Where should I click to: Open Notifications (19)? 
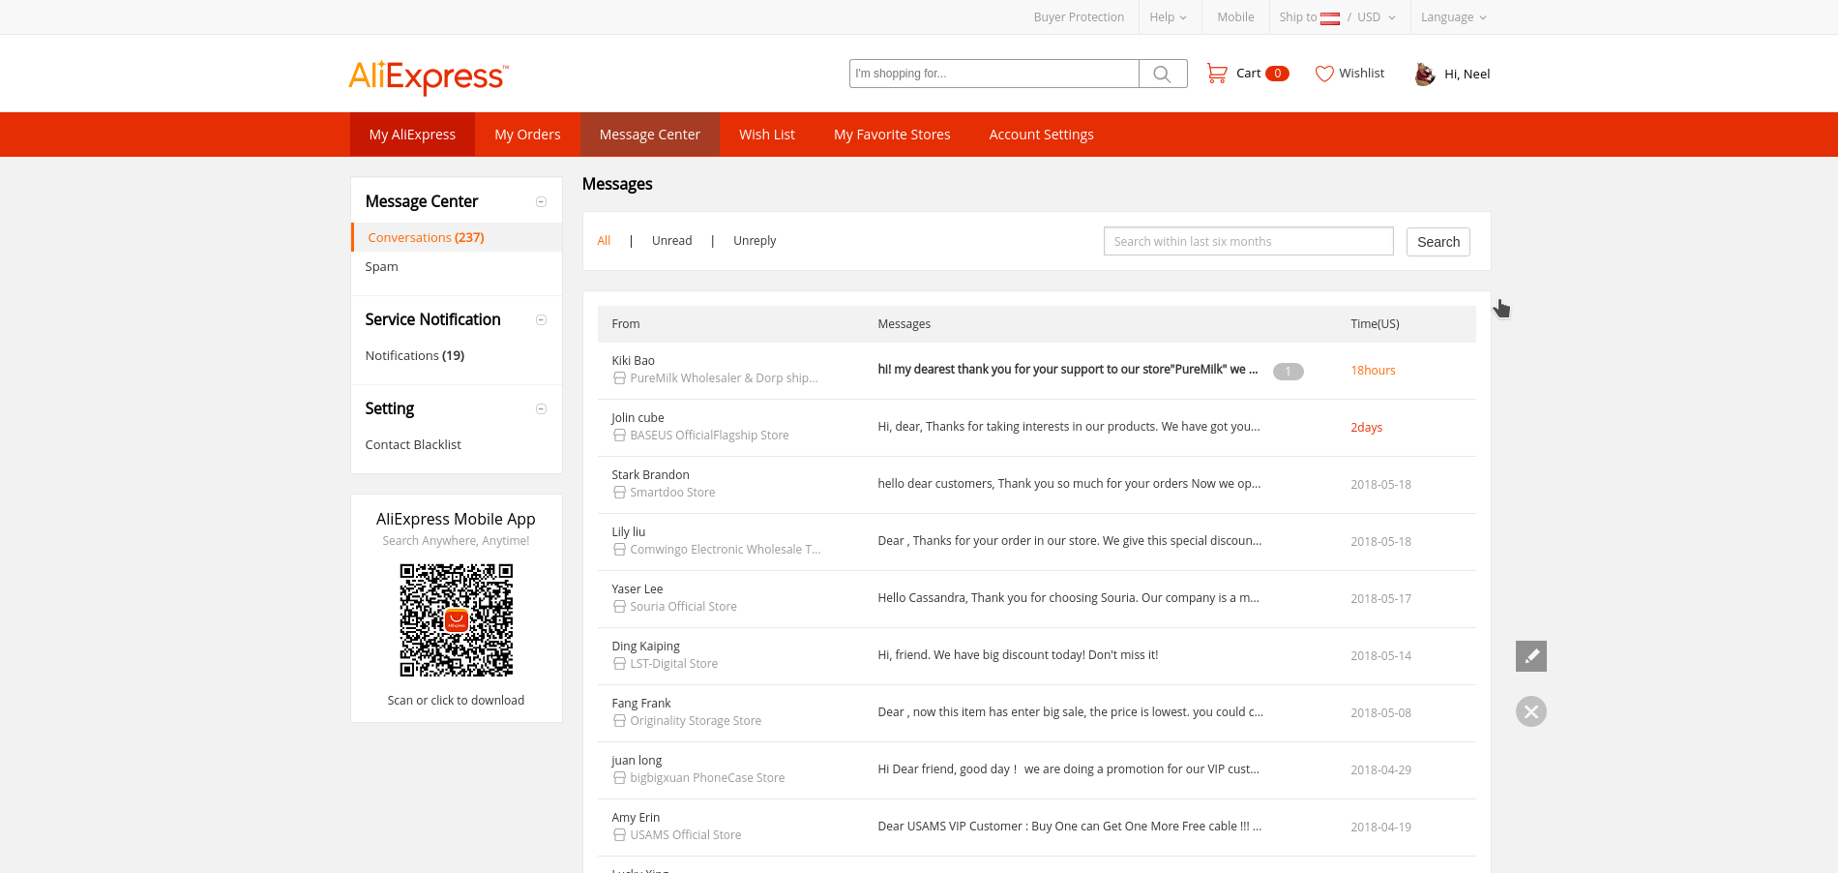click(415, 356)
